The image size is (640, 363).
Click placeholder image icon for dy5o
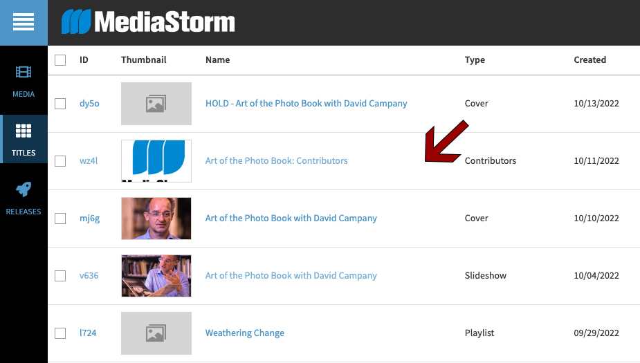pos(156,104)
